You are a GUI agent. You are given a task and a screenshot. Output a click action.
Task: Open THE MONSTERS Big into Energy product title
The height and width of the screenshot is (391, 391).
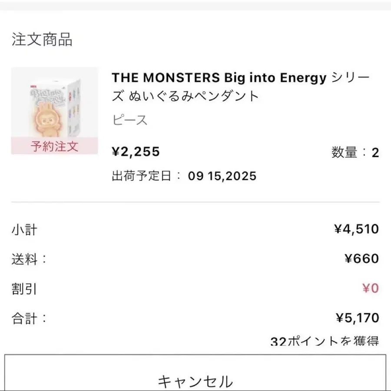tap(240, 87)
